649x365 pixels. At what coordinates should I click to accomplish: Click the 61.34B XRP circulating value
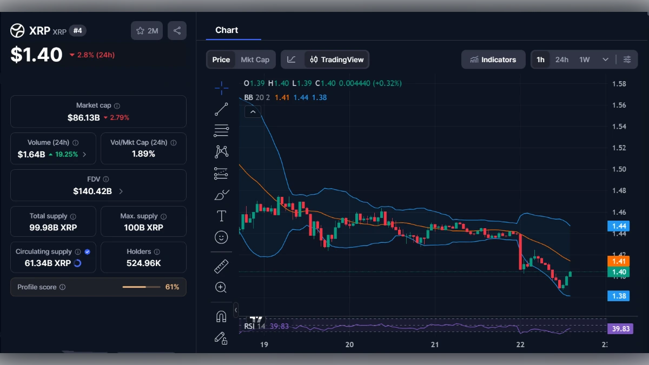tap(48, 263)
